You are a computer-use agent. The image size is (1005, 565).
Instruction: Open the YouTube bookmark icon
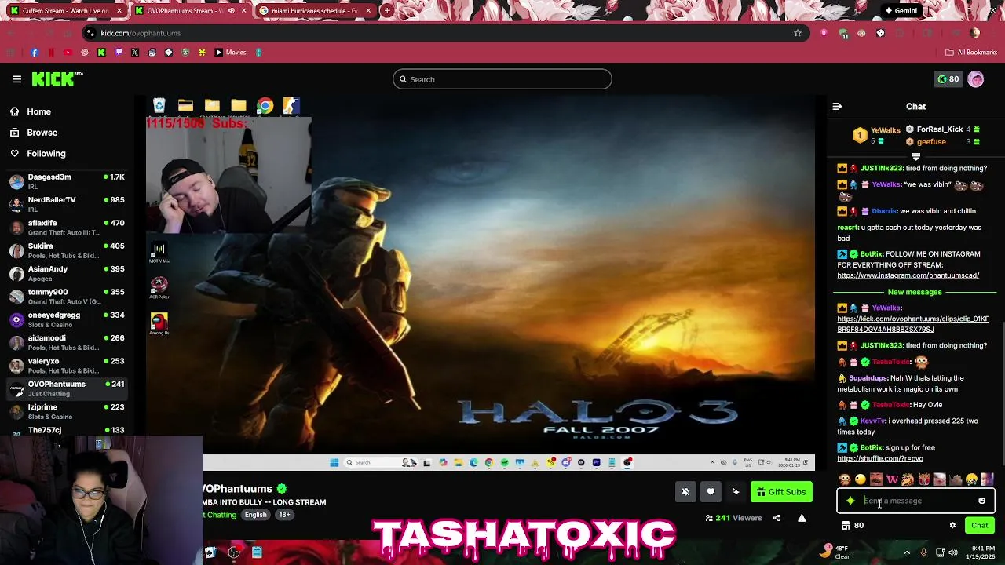pyautogui.click(x=68, y=53)
